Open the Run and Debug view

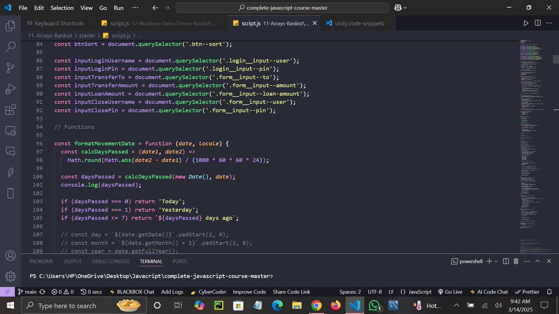10,88
